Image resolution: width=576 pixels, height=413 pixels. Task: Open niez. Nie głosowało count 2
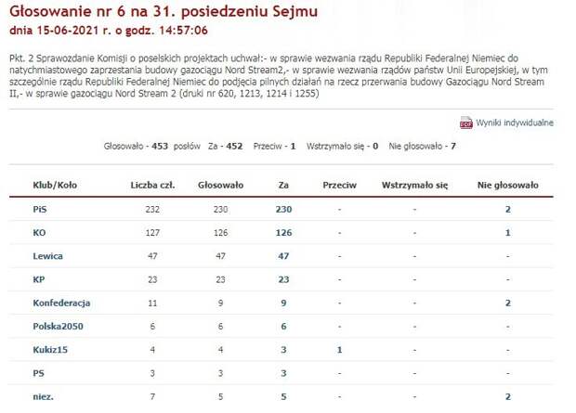508,397
